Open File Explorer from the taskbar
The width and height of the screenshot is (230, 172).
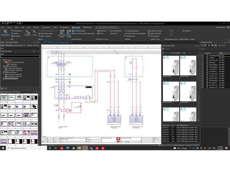79,148
